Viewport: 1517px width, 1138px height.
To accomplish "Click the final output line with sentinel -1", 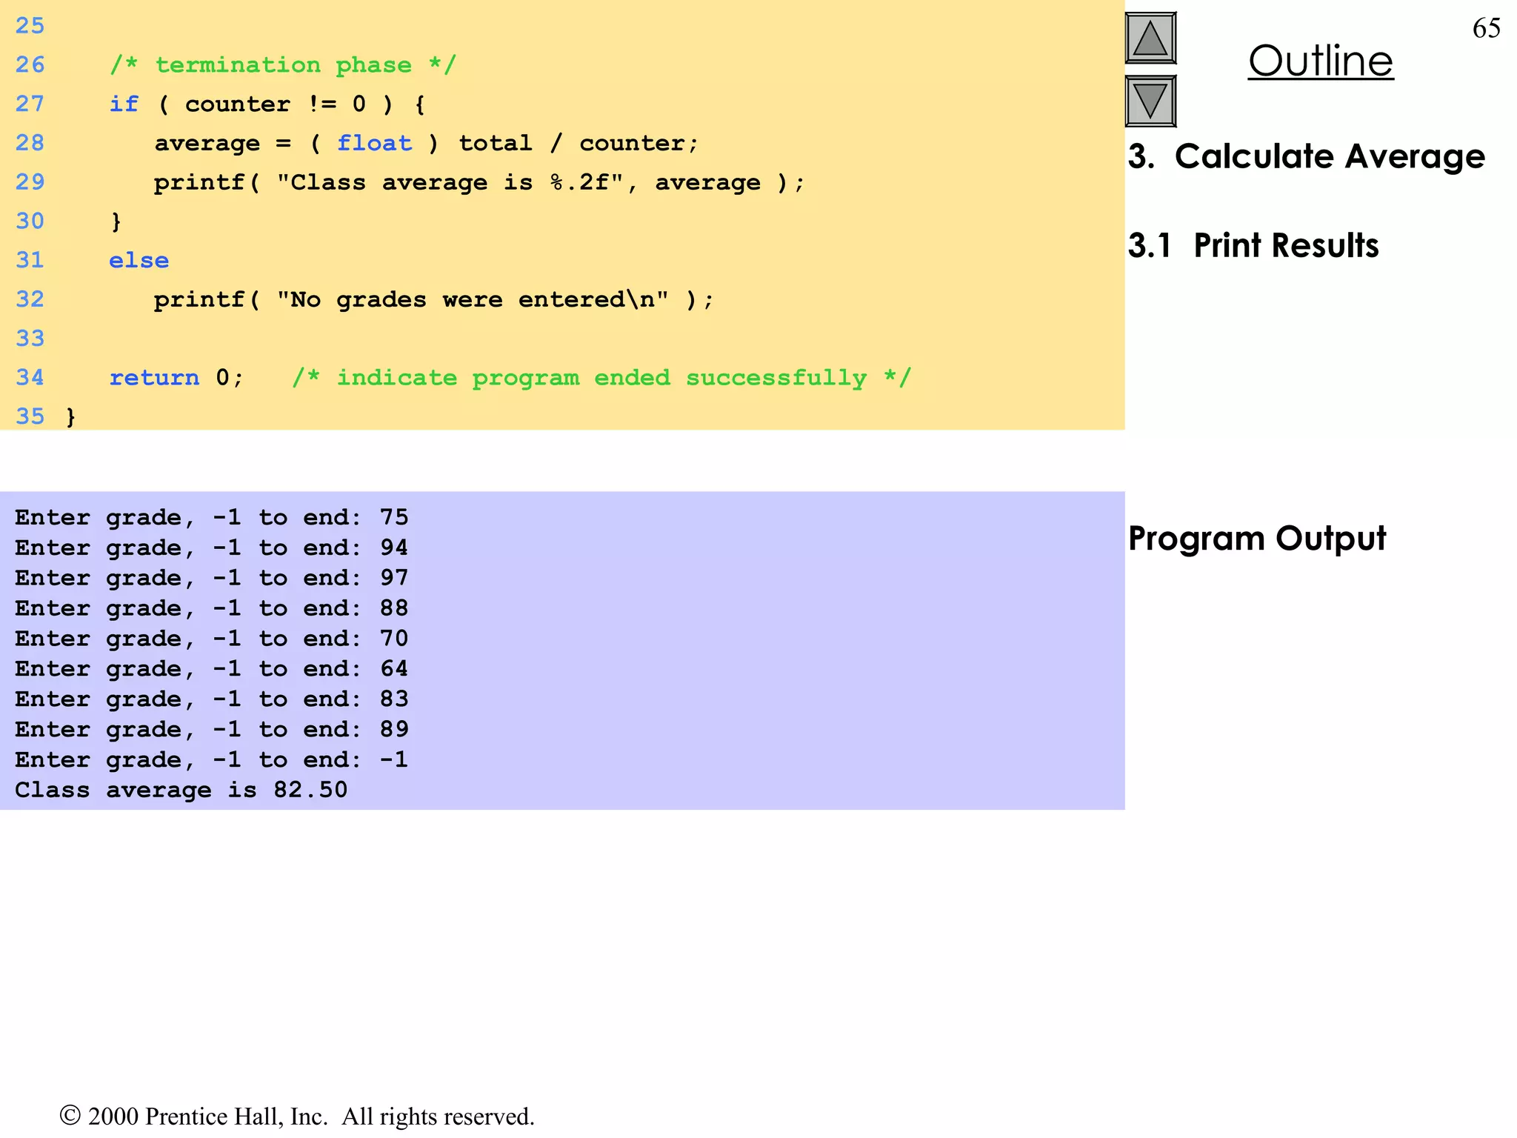I will pyautogui.click(x=212, y=760).
